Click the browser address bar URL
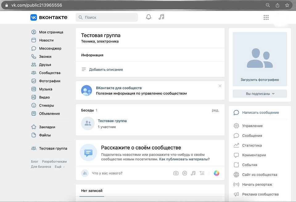 (37, 5)
